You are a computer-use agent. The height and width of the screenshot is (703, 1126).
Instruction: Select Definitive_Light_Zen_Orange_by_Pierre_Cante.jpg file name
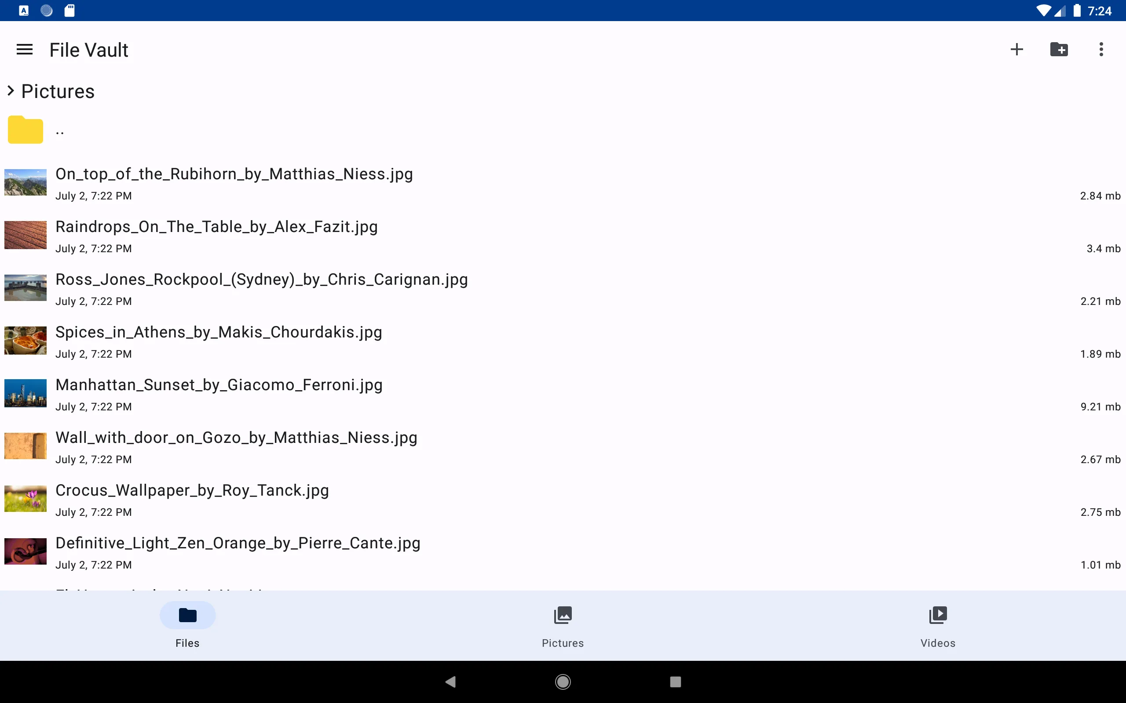coord(238,543)
